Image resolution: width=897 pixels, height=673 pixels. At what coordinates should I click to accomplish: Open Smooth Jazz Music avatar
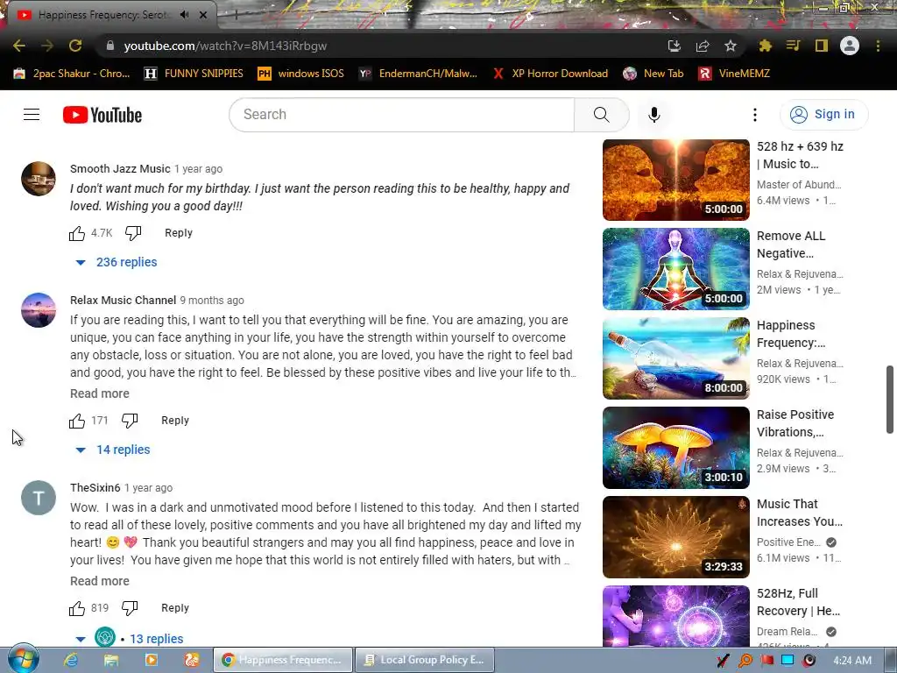pyautogui.click(x=39, y=179)
